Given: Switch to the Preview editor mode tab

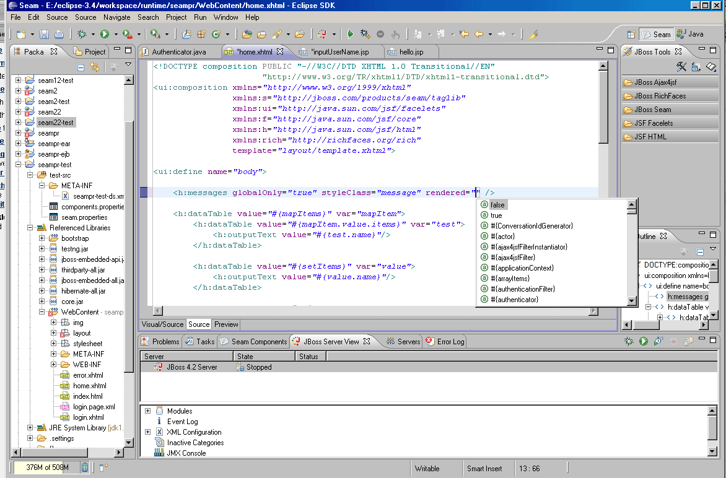Looking at the screenshot, I should click(226, 324).
